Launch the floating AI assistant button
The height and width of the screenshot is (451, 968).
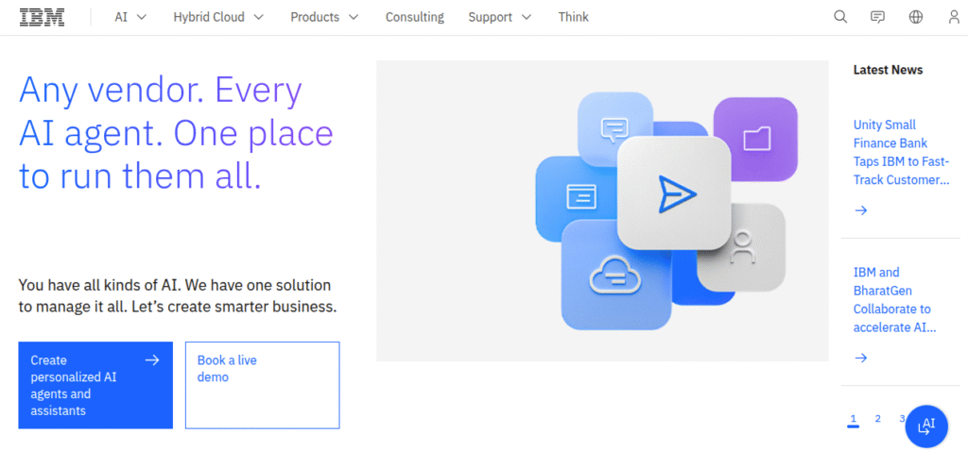coord(926,426)
